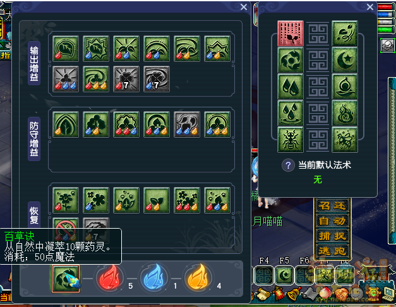Image resolution: width=396 pixels, height=307 pixels.
Task: Choose the crescent moon star skill
Action: 345,60
